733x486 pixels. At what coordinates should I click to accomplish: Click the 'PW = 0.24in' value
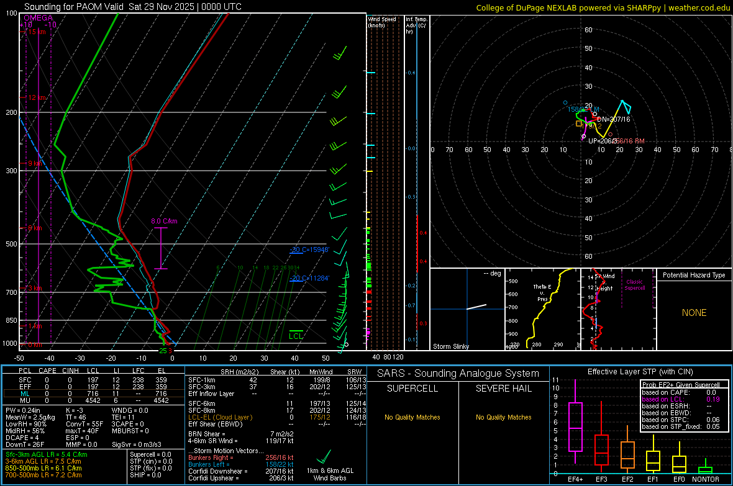(x=22, y=410)
